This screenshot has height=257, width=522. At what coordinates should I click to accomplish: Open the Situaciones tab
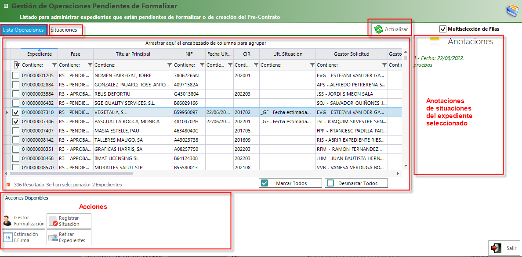[x=64, y=30]
